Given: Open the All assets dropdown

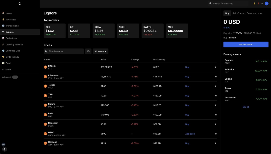Looking at the screenshot, I should point(100,51).
